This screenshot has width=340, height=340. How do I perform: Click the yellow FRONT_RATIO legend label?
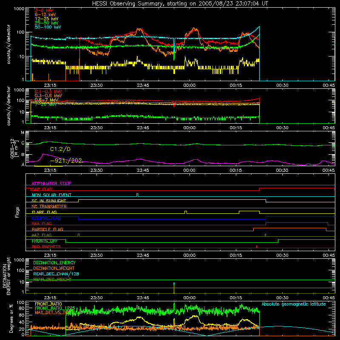click(x=48, y=304)
